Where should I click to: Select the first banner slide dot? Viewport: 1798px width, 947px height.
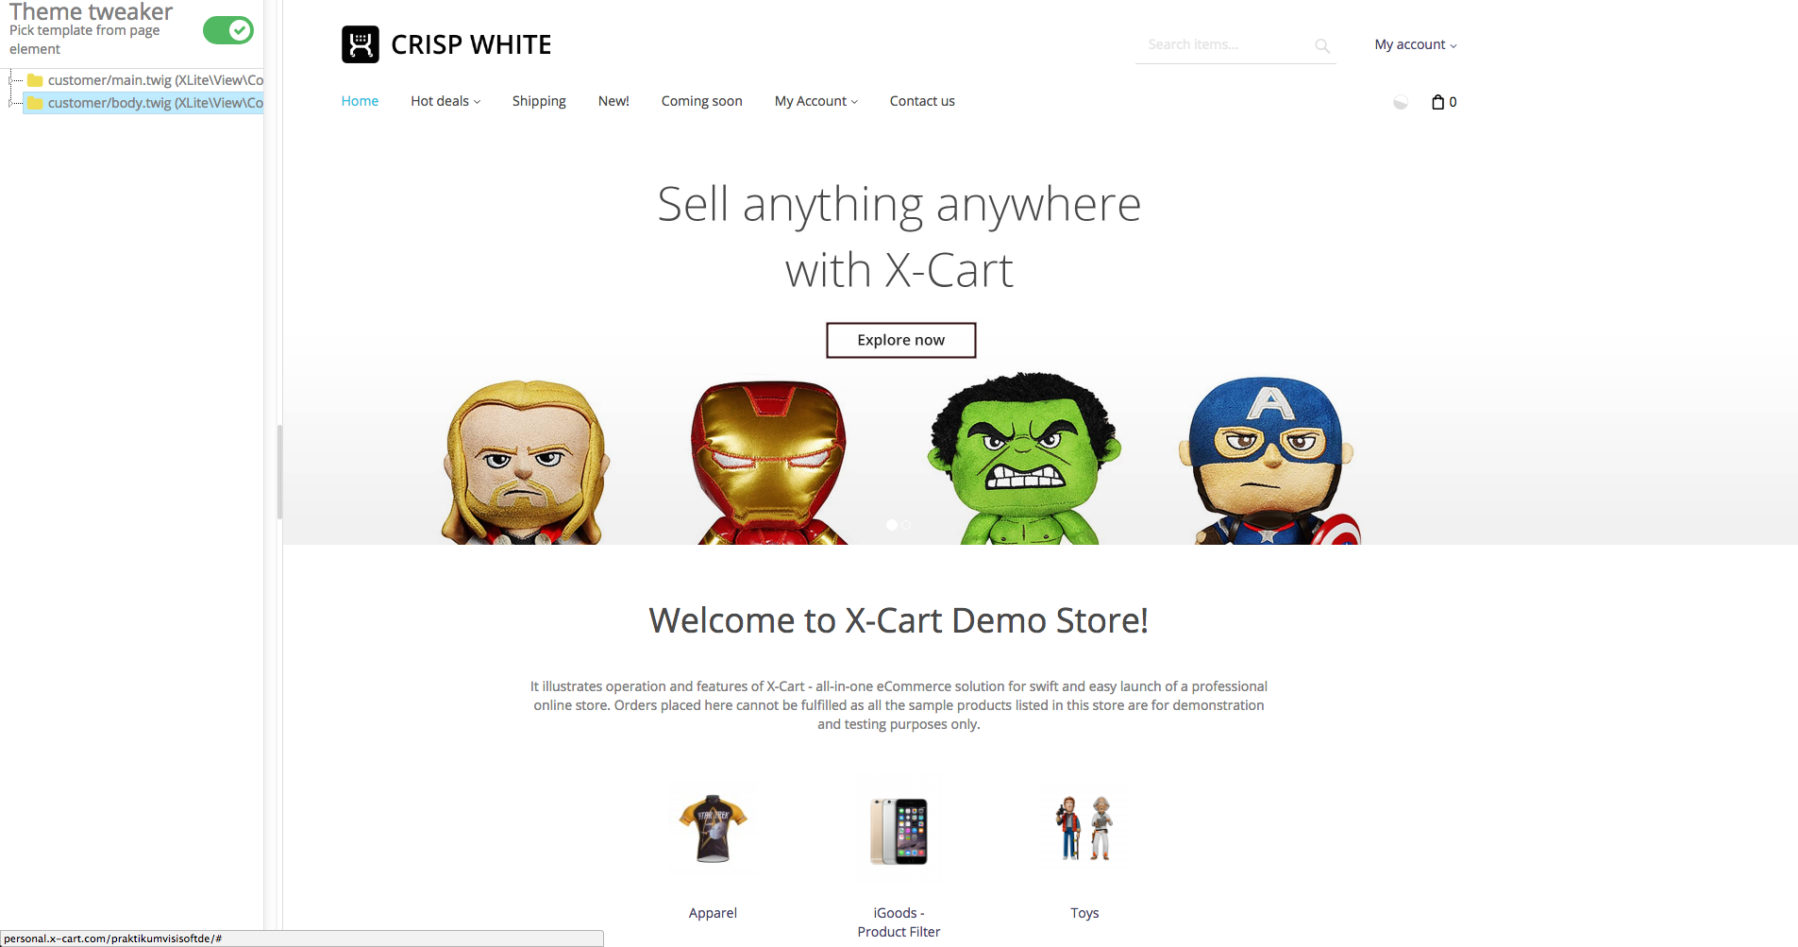(x=892, y=525)
